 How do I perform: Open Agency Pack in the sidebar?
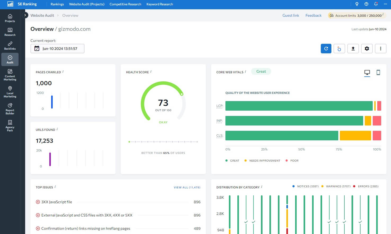10,126
